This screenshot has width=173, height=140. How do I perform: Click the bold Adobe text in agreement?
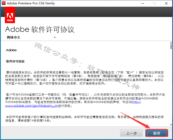pos(11,50)
